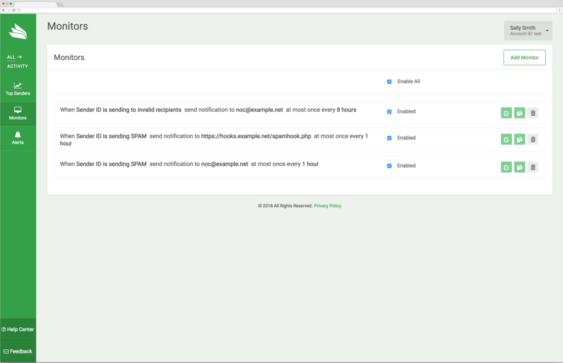Viewport: 563px width, 363px height.
Task: Disable the invalid recipients monitor checkbox
Action: tap(389, 111)
